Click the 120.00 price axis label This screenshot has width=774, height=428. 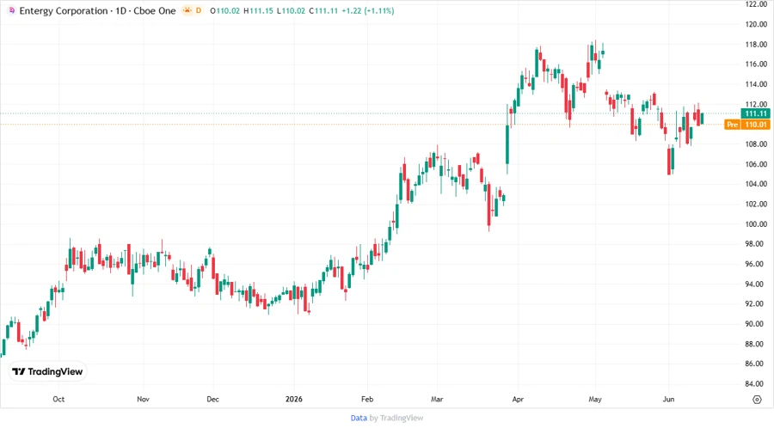tap(756, 24)
